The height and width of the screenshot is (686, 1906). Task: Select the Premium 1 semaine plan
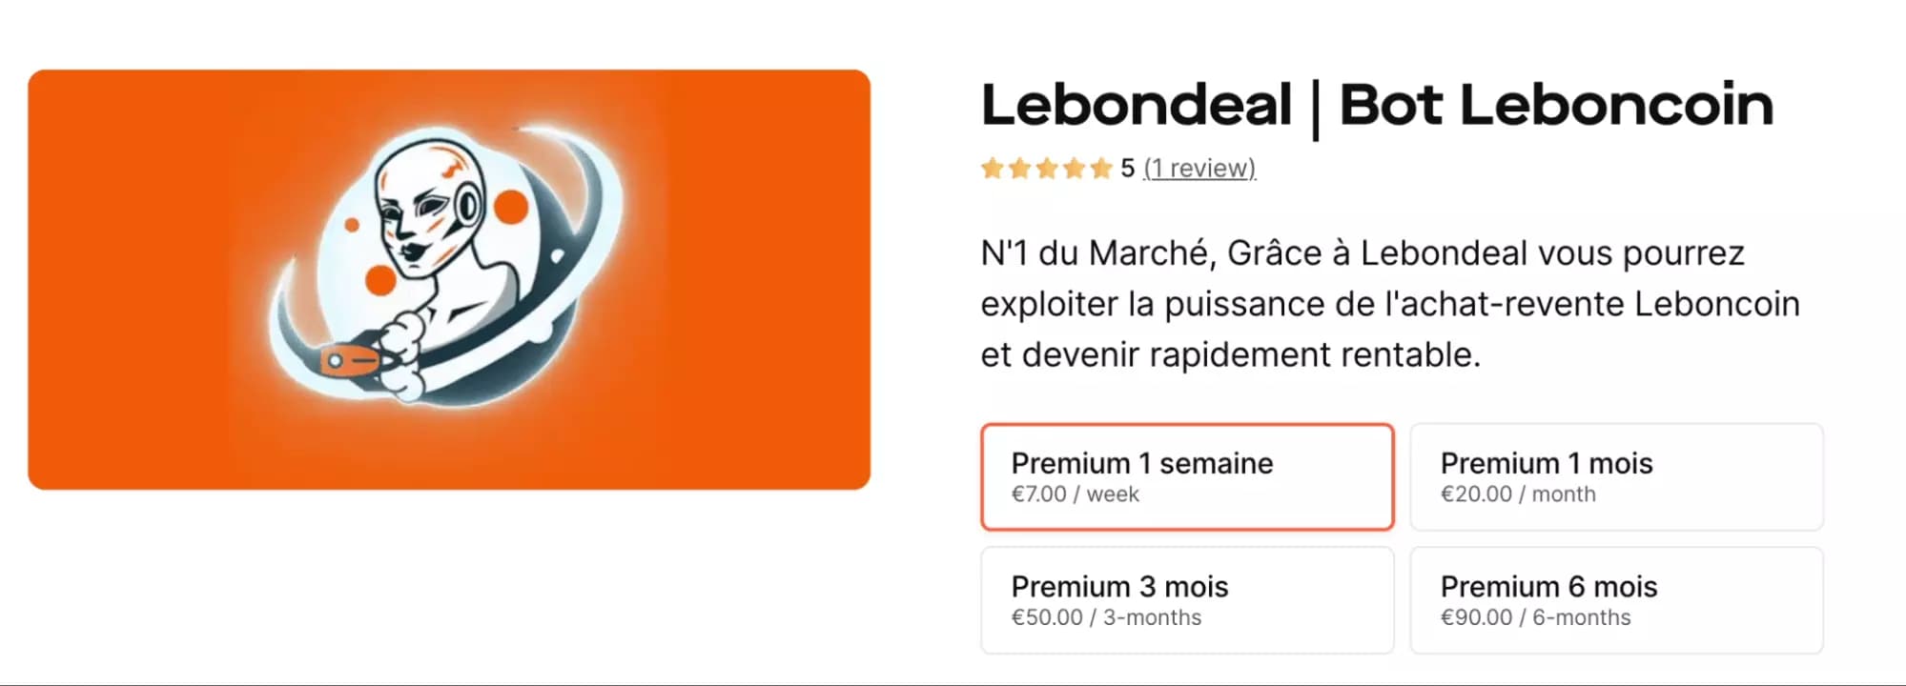click(1186, 476)
